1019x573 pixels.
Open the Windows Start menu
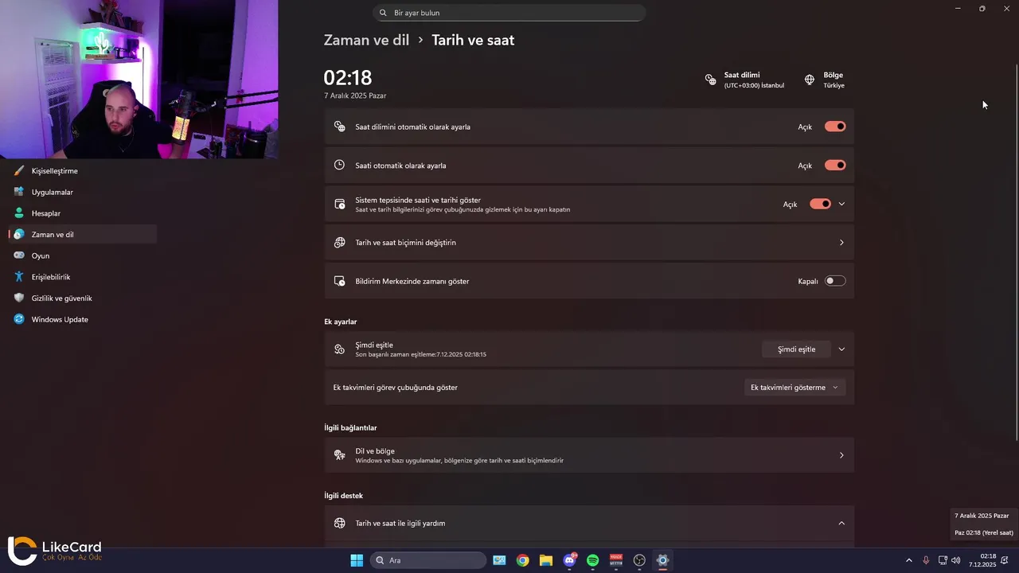click(x=357, y=560)
